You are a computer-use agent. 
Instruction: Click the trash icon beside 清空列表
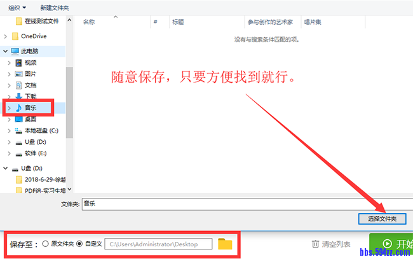pyautogui.click(x=315, y=244)
